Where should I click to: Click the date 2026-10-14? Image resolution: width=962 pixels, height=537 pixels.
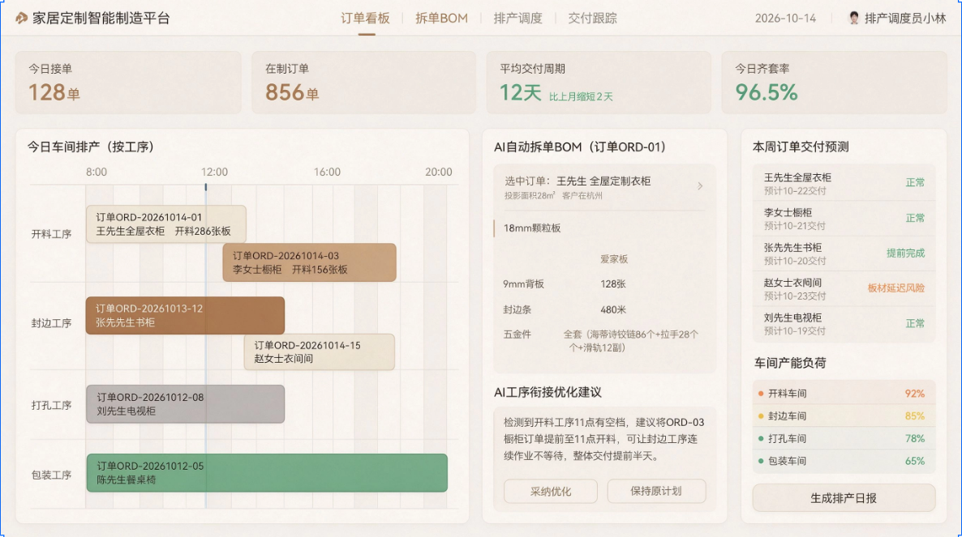pyautogui.click(x=785, y=19)
